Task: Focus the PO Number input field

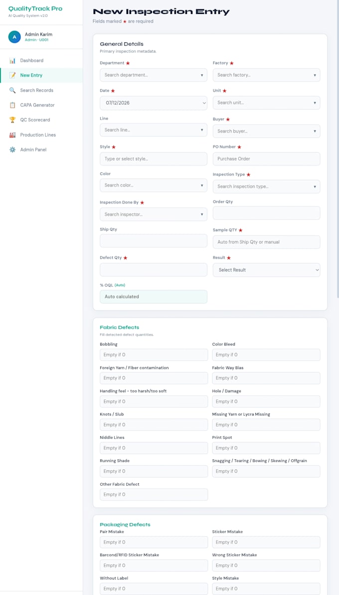Action: coord(266,159)
